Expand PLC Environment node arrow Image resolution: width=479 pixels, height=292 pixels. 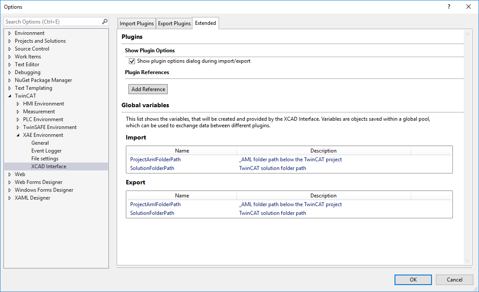coord(18,119)
